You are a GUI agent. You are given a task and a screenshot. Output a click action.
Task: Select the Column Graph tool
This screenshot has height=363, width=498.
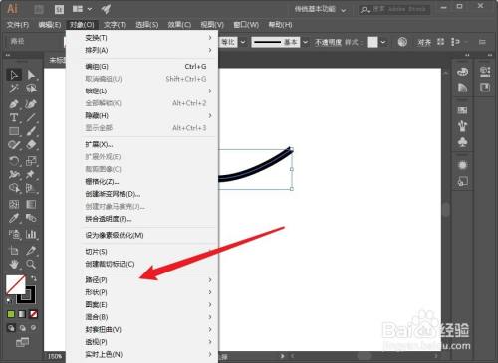point(31,234)
